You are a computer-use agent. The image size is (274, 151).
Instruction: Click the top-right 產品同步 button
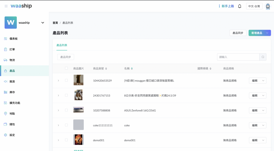[238, 33]
